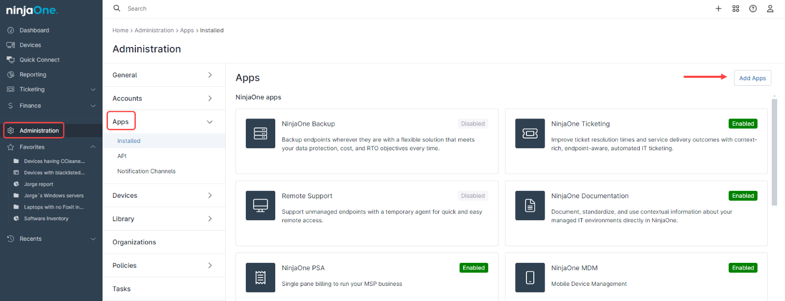Click the NinjaOne Ticketing app icon
This screenshot has width=785, height=301.
click(x=529, y=133)
